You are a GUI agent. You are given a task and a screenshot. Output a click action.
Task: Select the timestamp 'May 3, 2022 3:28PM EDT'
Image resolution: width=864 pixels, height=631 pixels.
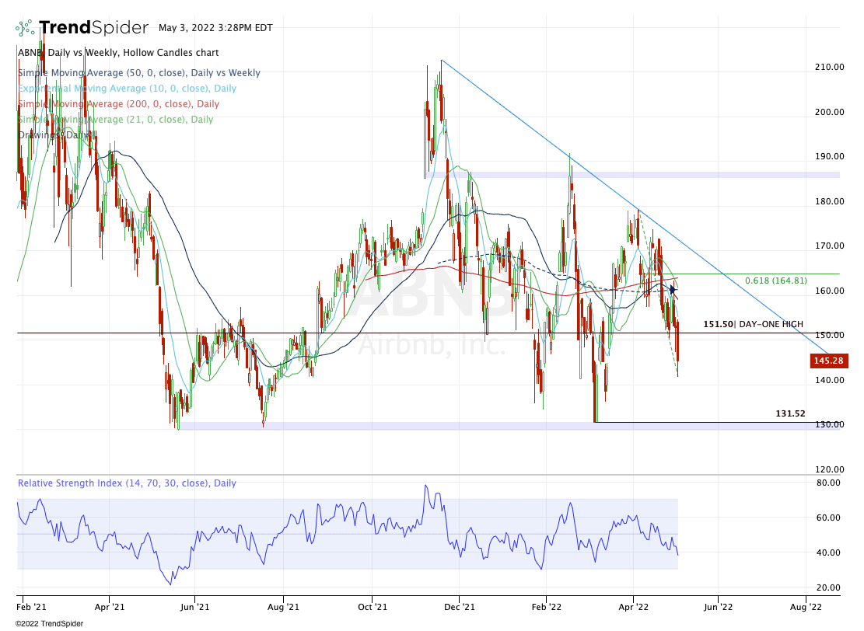pos(215,28)
